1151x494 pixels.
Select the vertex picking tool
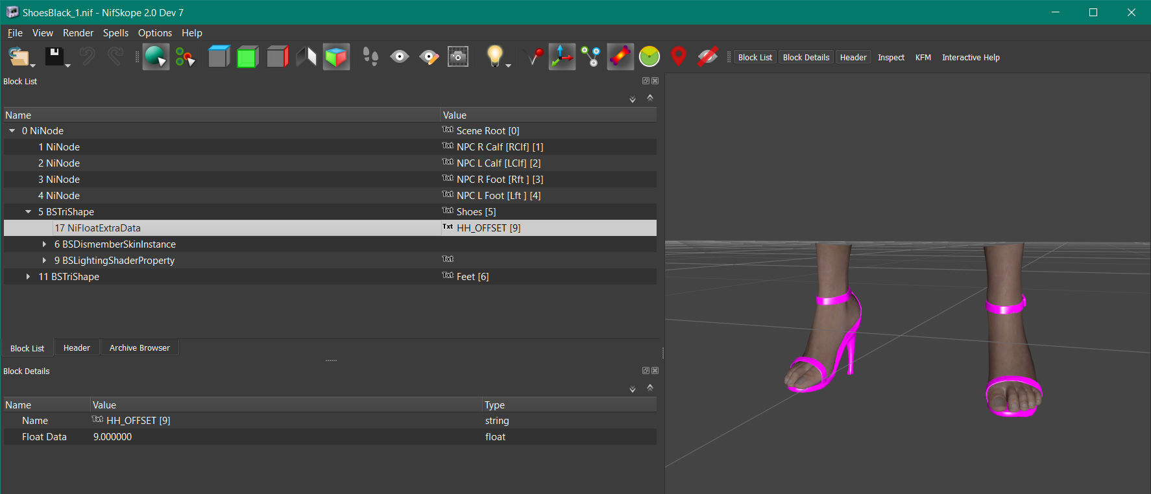pos(185,57)
